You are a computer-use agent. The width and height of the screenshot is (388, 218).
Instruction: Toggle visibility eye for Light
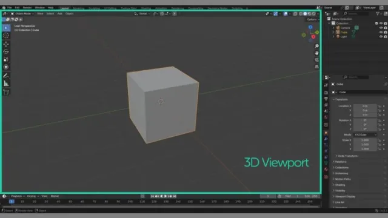pos(381,36)
